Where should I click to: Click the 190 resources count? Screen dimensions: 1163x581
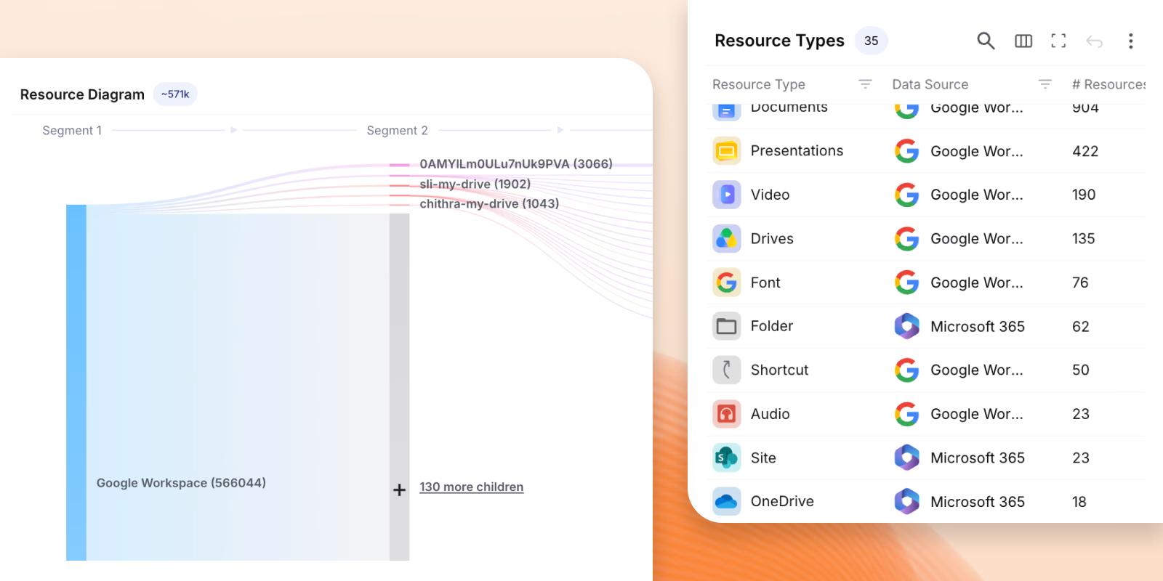[x=1084, y=195]
